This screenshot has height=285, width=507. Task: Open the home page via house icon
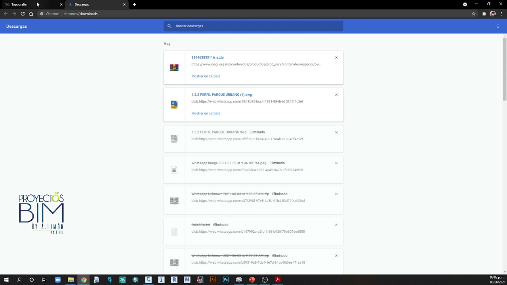[x=31, y=14]
